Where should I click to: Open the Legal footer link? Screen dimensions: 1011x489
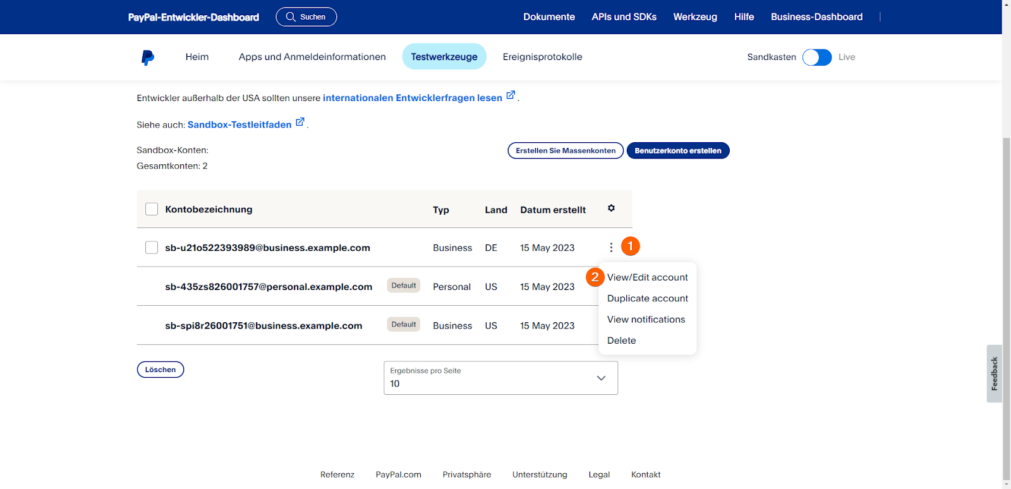tap(599, 474)
